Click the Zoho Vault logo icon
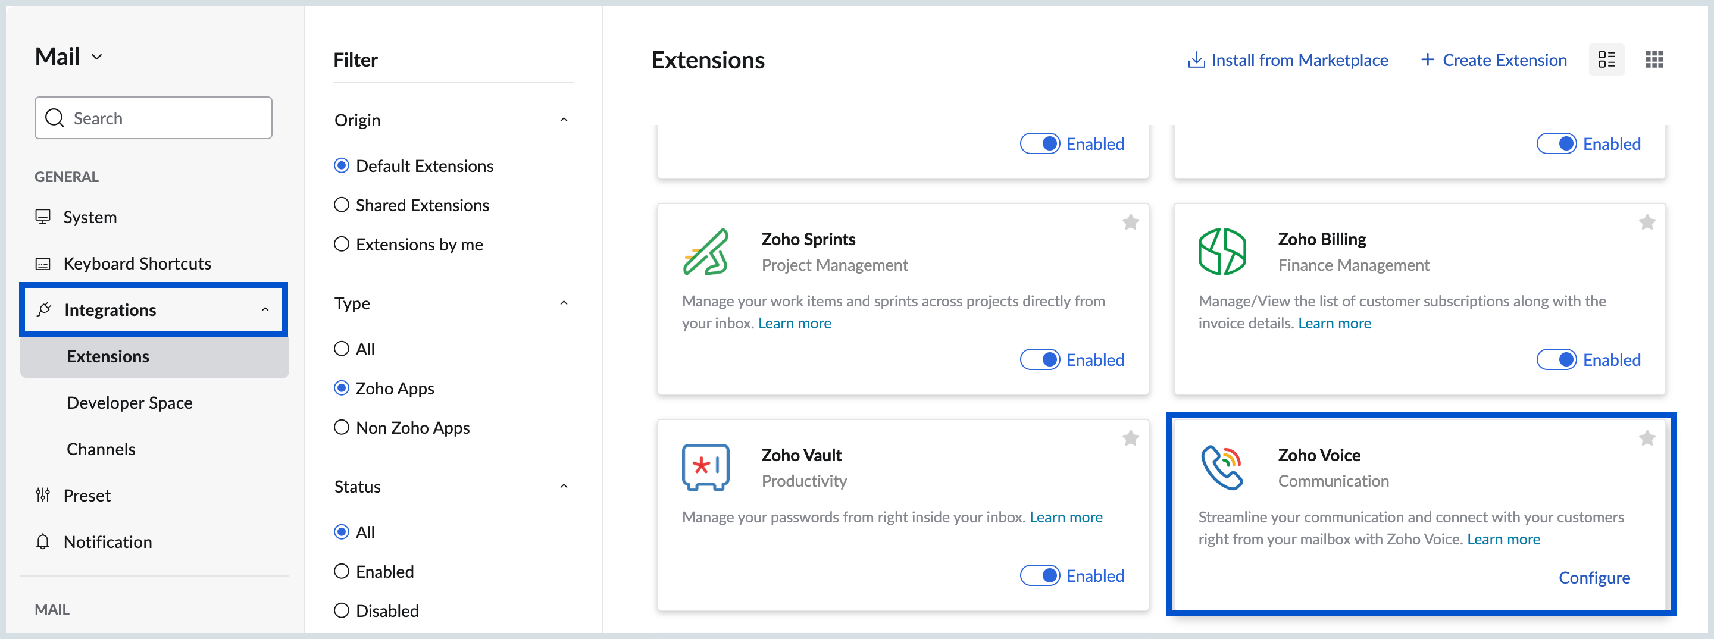 tap(705, 467)
